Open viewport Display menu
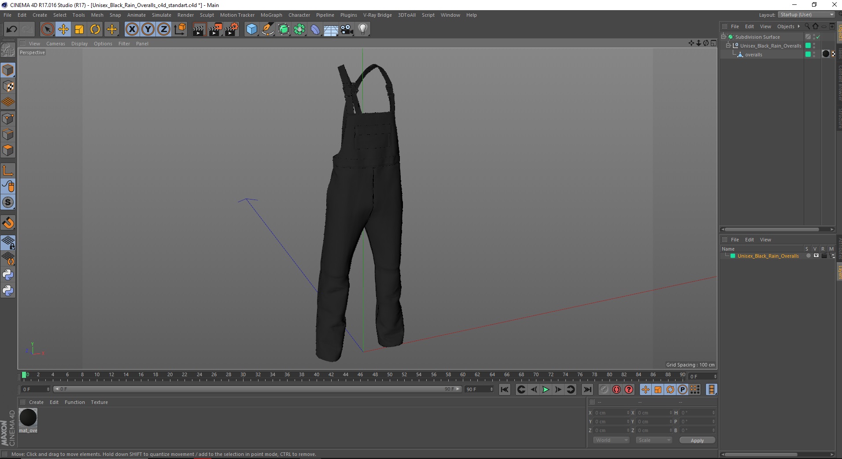This screenshot has height=459, width=842. [x=79, y=44]
